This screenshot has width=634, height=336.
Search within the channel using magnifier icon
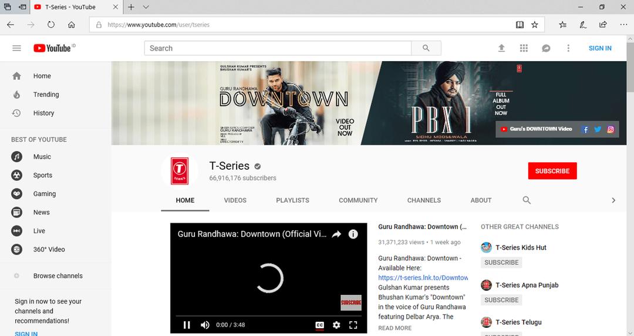tap(527, 200)
